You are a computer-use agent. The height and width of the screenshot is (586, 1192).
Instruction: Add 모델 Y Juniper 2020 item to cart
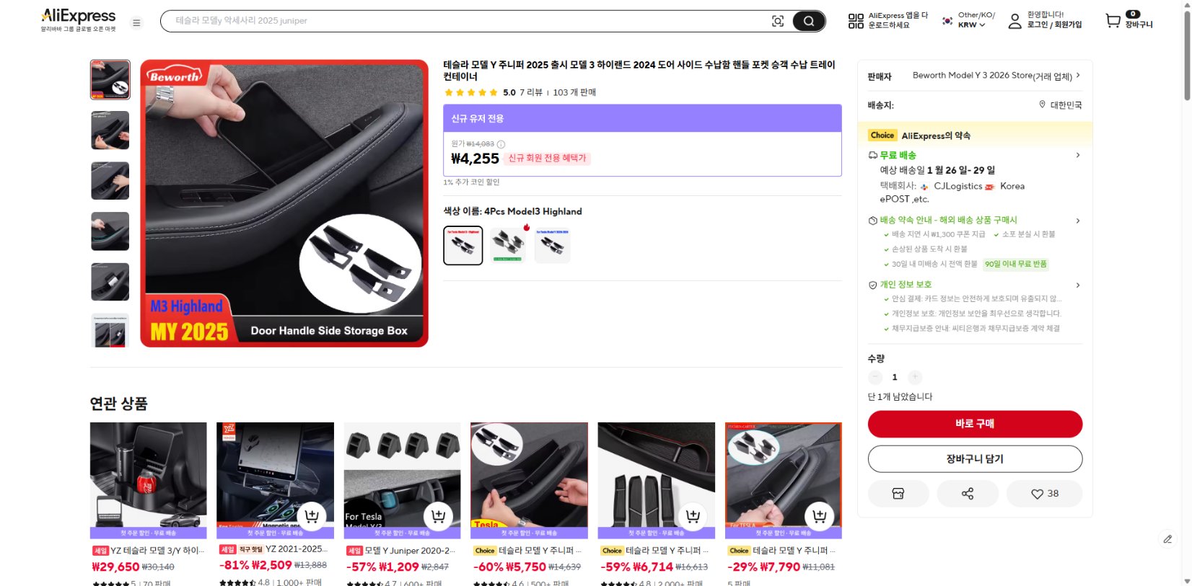(438, 516)
